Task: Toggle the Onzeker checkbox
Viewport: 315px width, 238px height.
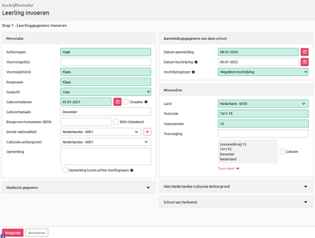Action: pos(126,102)
